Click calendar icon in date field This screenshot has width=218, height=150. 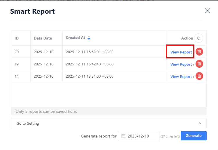click(123, 136)
